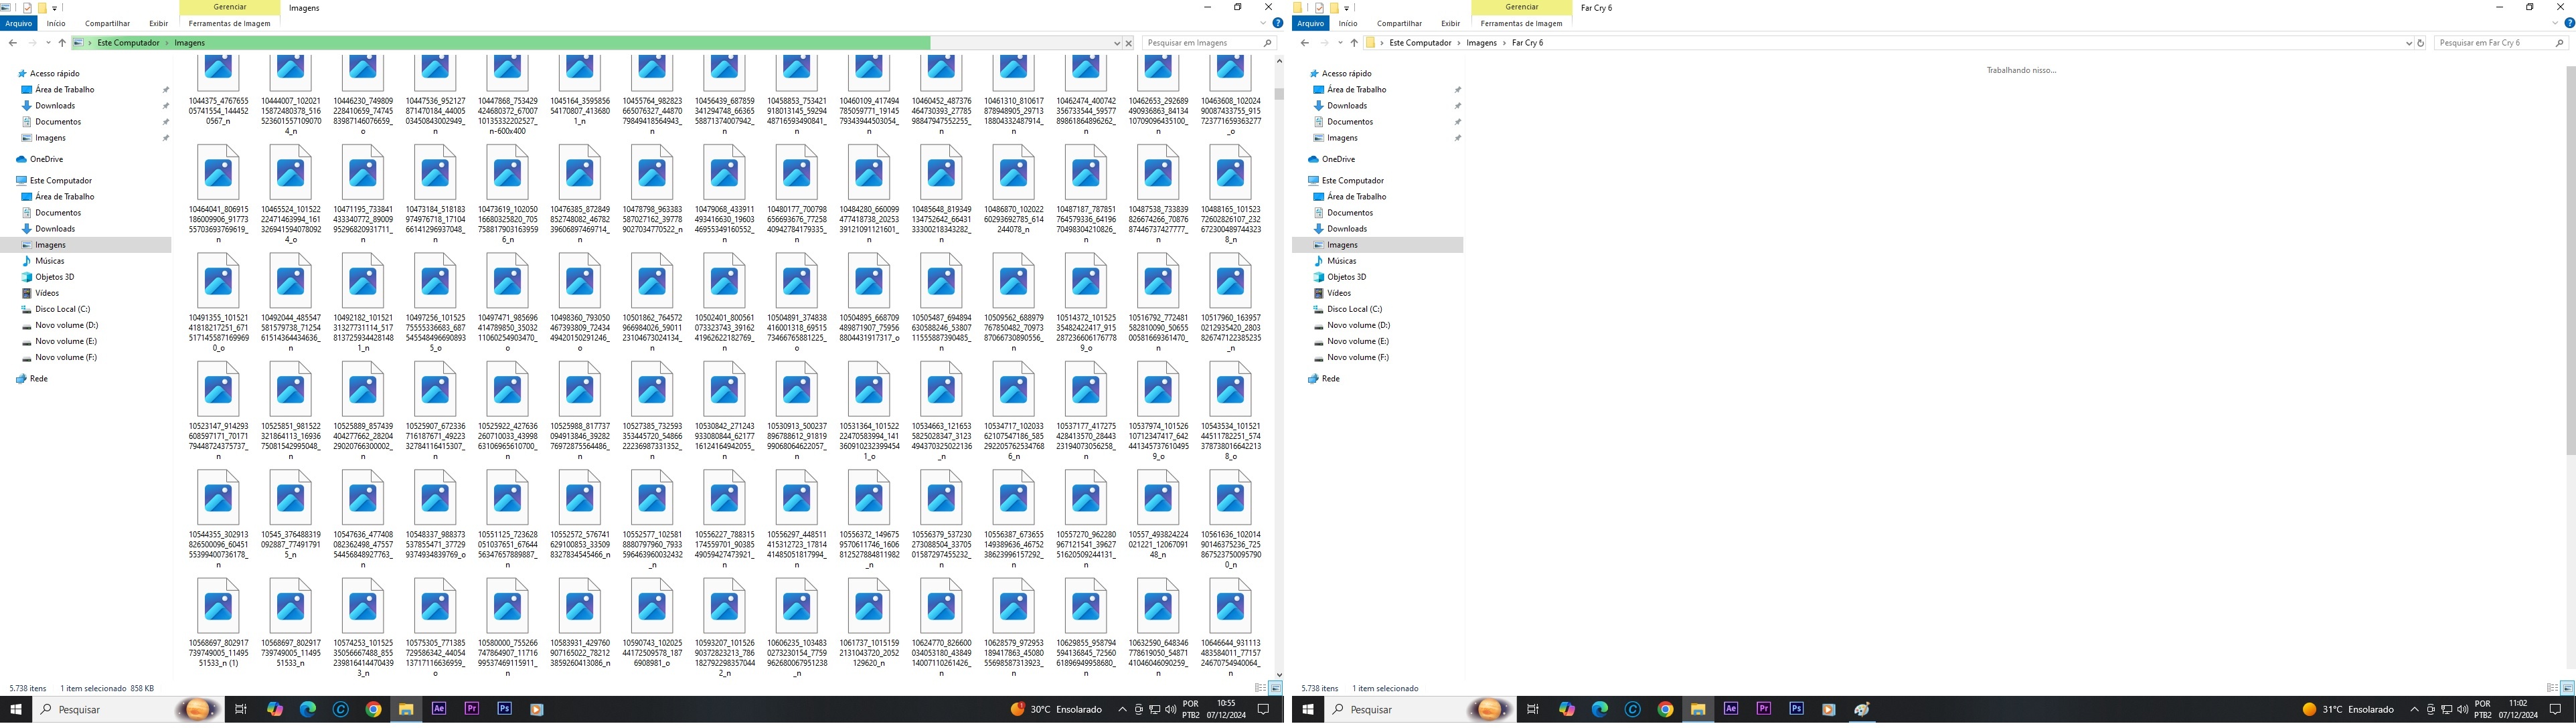Image resolution: width=2576 pixels, height=728 pixels.
Task: Open Copilot from the left taskbar
Action: click(x=274, y=709)
